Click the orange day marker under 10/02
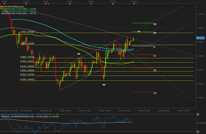Image resolution: width=206 pixels, height=134 pixels. tap(5, 4)
